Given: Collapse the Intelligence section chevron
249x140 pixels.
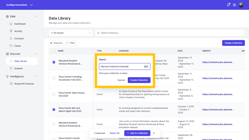Looking at the screenshot, I should [36, 76].
